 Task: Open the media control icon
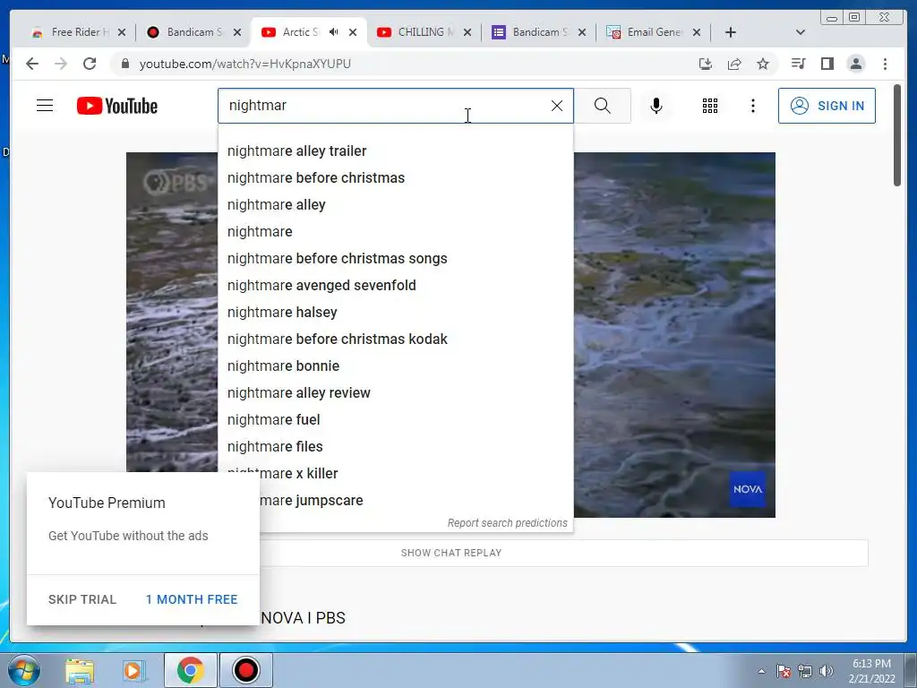click(x=798, y=64)
